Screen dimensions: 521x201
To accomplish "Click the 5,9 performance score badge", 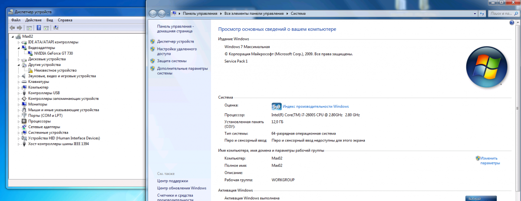I will pyautogui.click(x=276, y=106).
